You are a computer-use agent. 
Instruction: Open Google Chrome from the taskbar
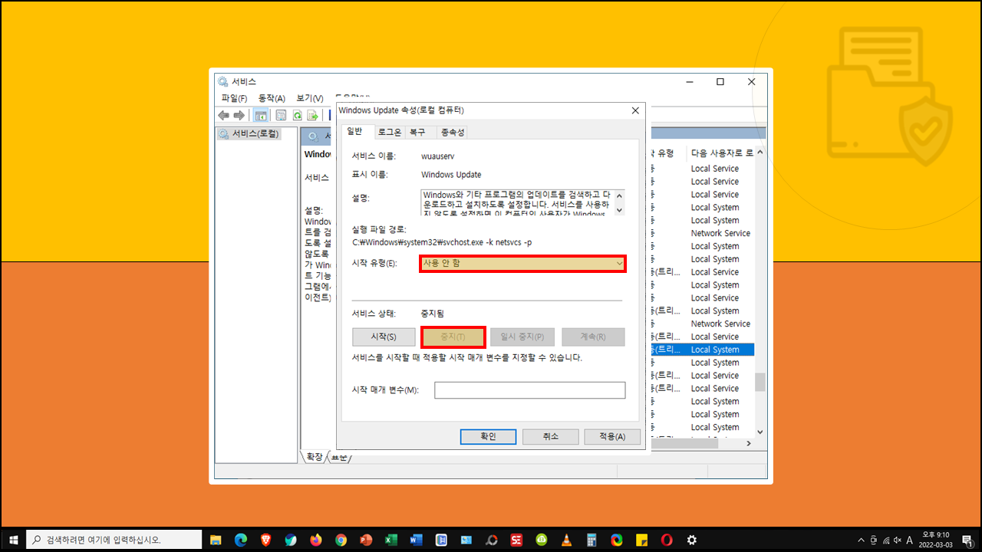[341, 540]
